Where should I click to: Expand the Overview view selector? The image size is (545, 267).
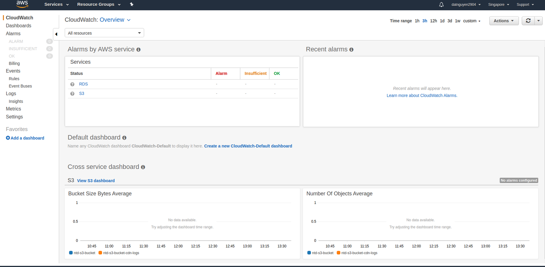(115, 20)
